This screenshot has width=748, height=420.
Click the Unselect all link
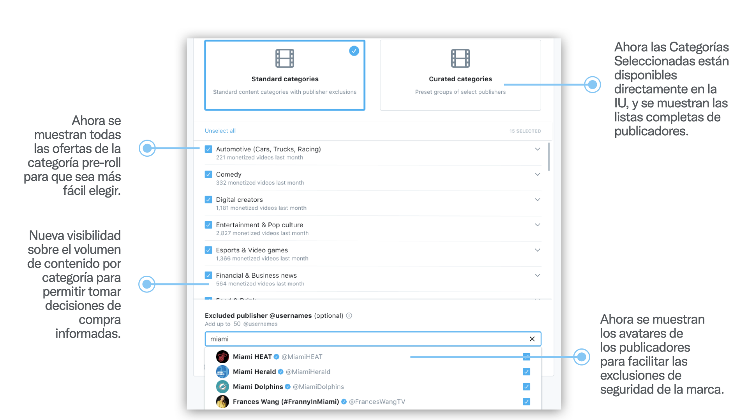click(220, 131)
